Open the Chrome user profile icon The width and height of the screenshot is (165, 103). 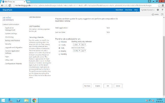149,1
